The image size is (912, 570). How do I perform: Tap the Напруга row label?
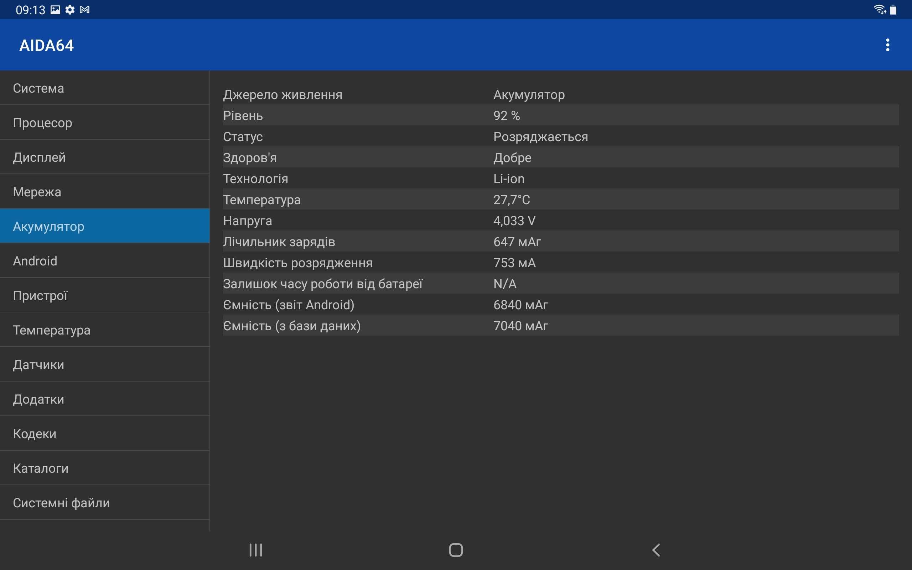coord(248,221)
